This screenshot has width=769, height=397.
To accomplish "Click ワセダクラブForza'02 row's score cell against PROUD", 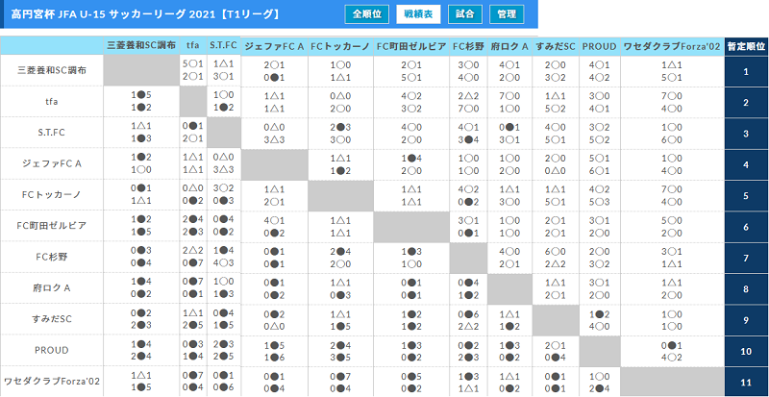I will coord(599,381).
